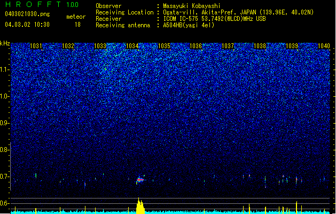Screen dimensions: 336x214
Task: Click the bright meteor echo near 1034
Action: point(140,180)
